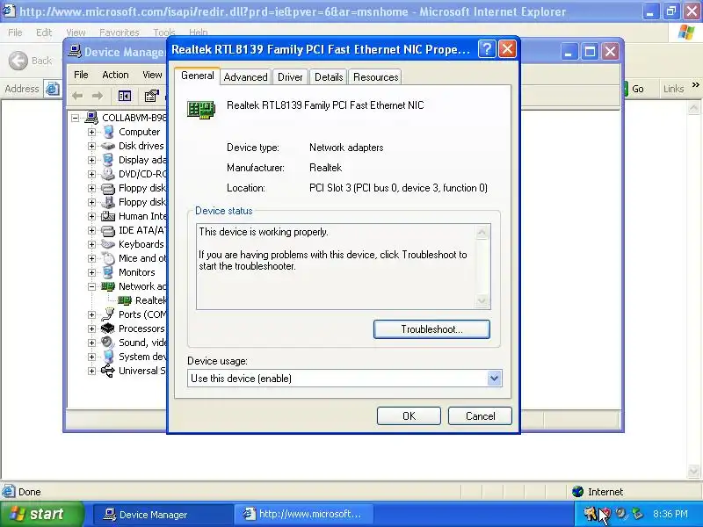Screen dimensions: 703x527
Task: Click the Links toolbar label in Internet Explorer
Action: [x=673, y=89]
